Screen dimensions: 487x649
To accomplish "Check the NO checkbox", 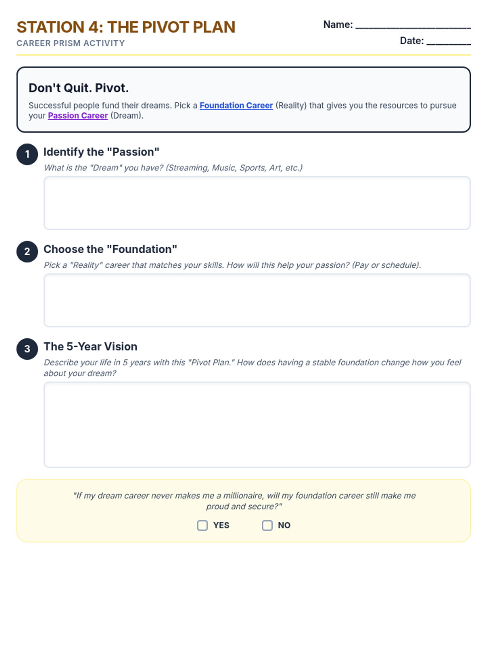I will [267, 525].
